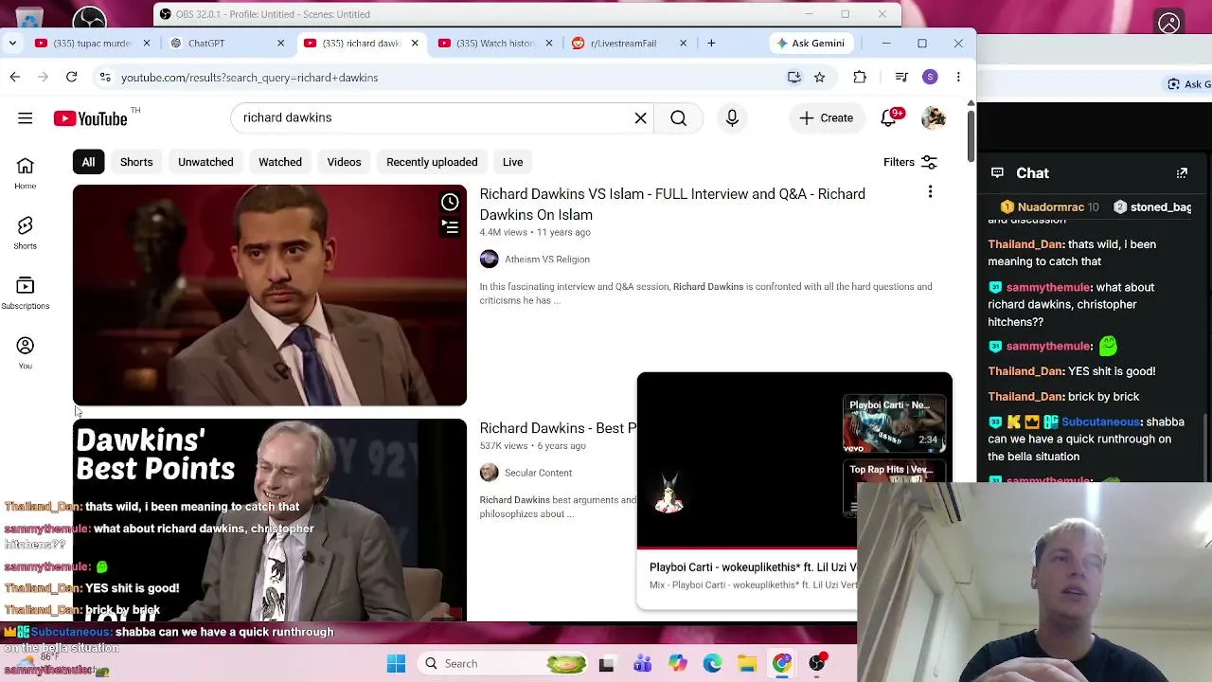Select the Unwatched filter chip
Viewport: 1212px width, 682px height.
[205, 162]
